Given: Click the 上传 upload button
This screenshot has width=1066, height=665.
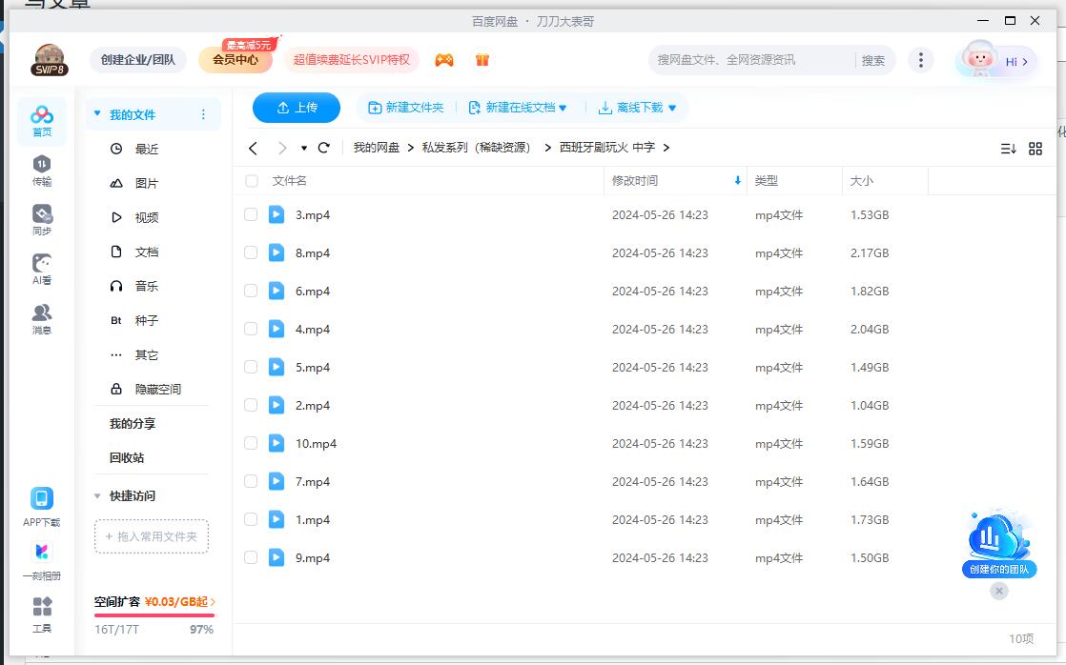Looking at the screenshot, I should [296, 108].
